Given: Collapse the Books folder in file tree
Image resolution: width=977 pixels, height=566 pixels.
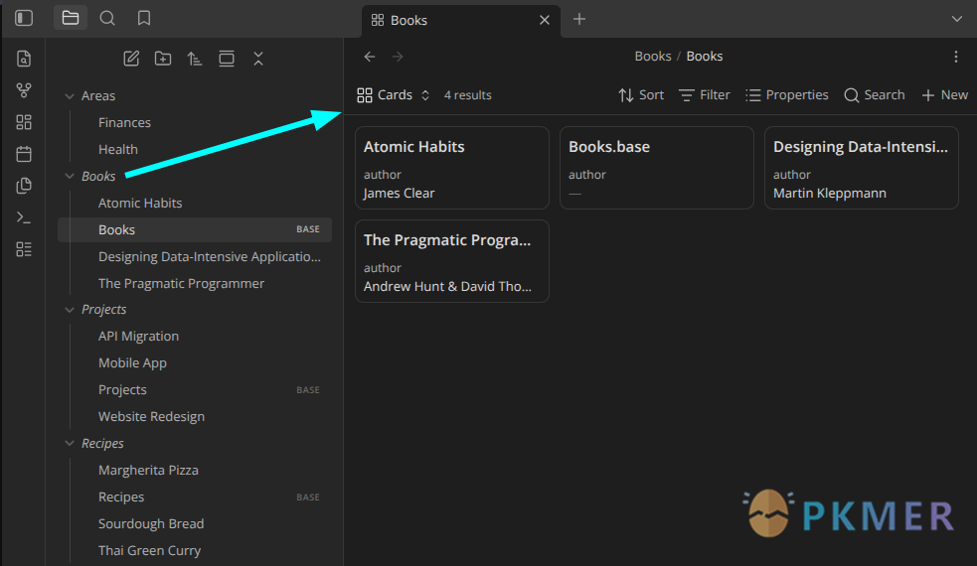Looking at the screenshot, I should (70, 176).
